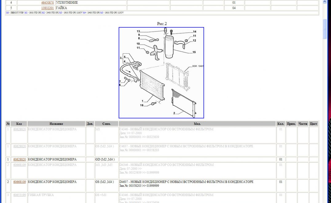Click the GS legend abbreviation
Viewport: 331px width, 203px height.
pos(7,13)
